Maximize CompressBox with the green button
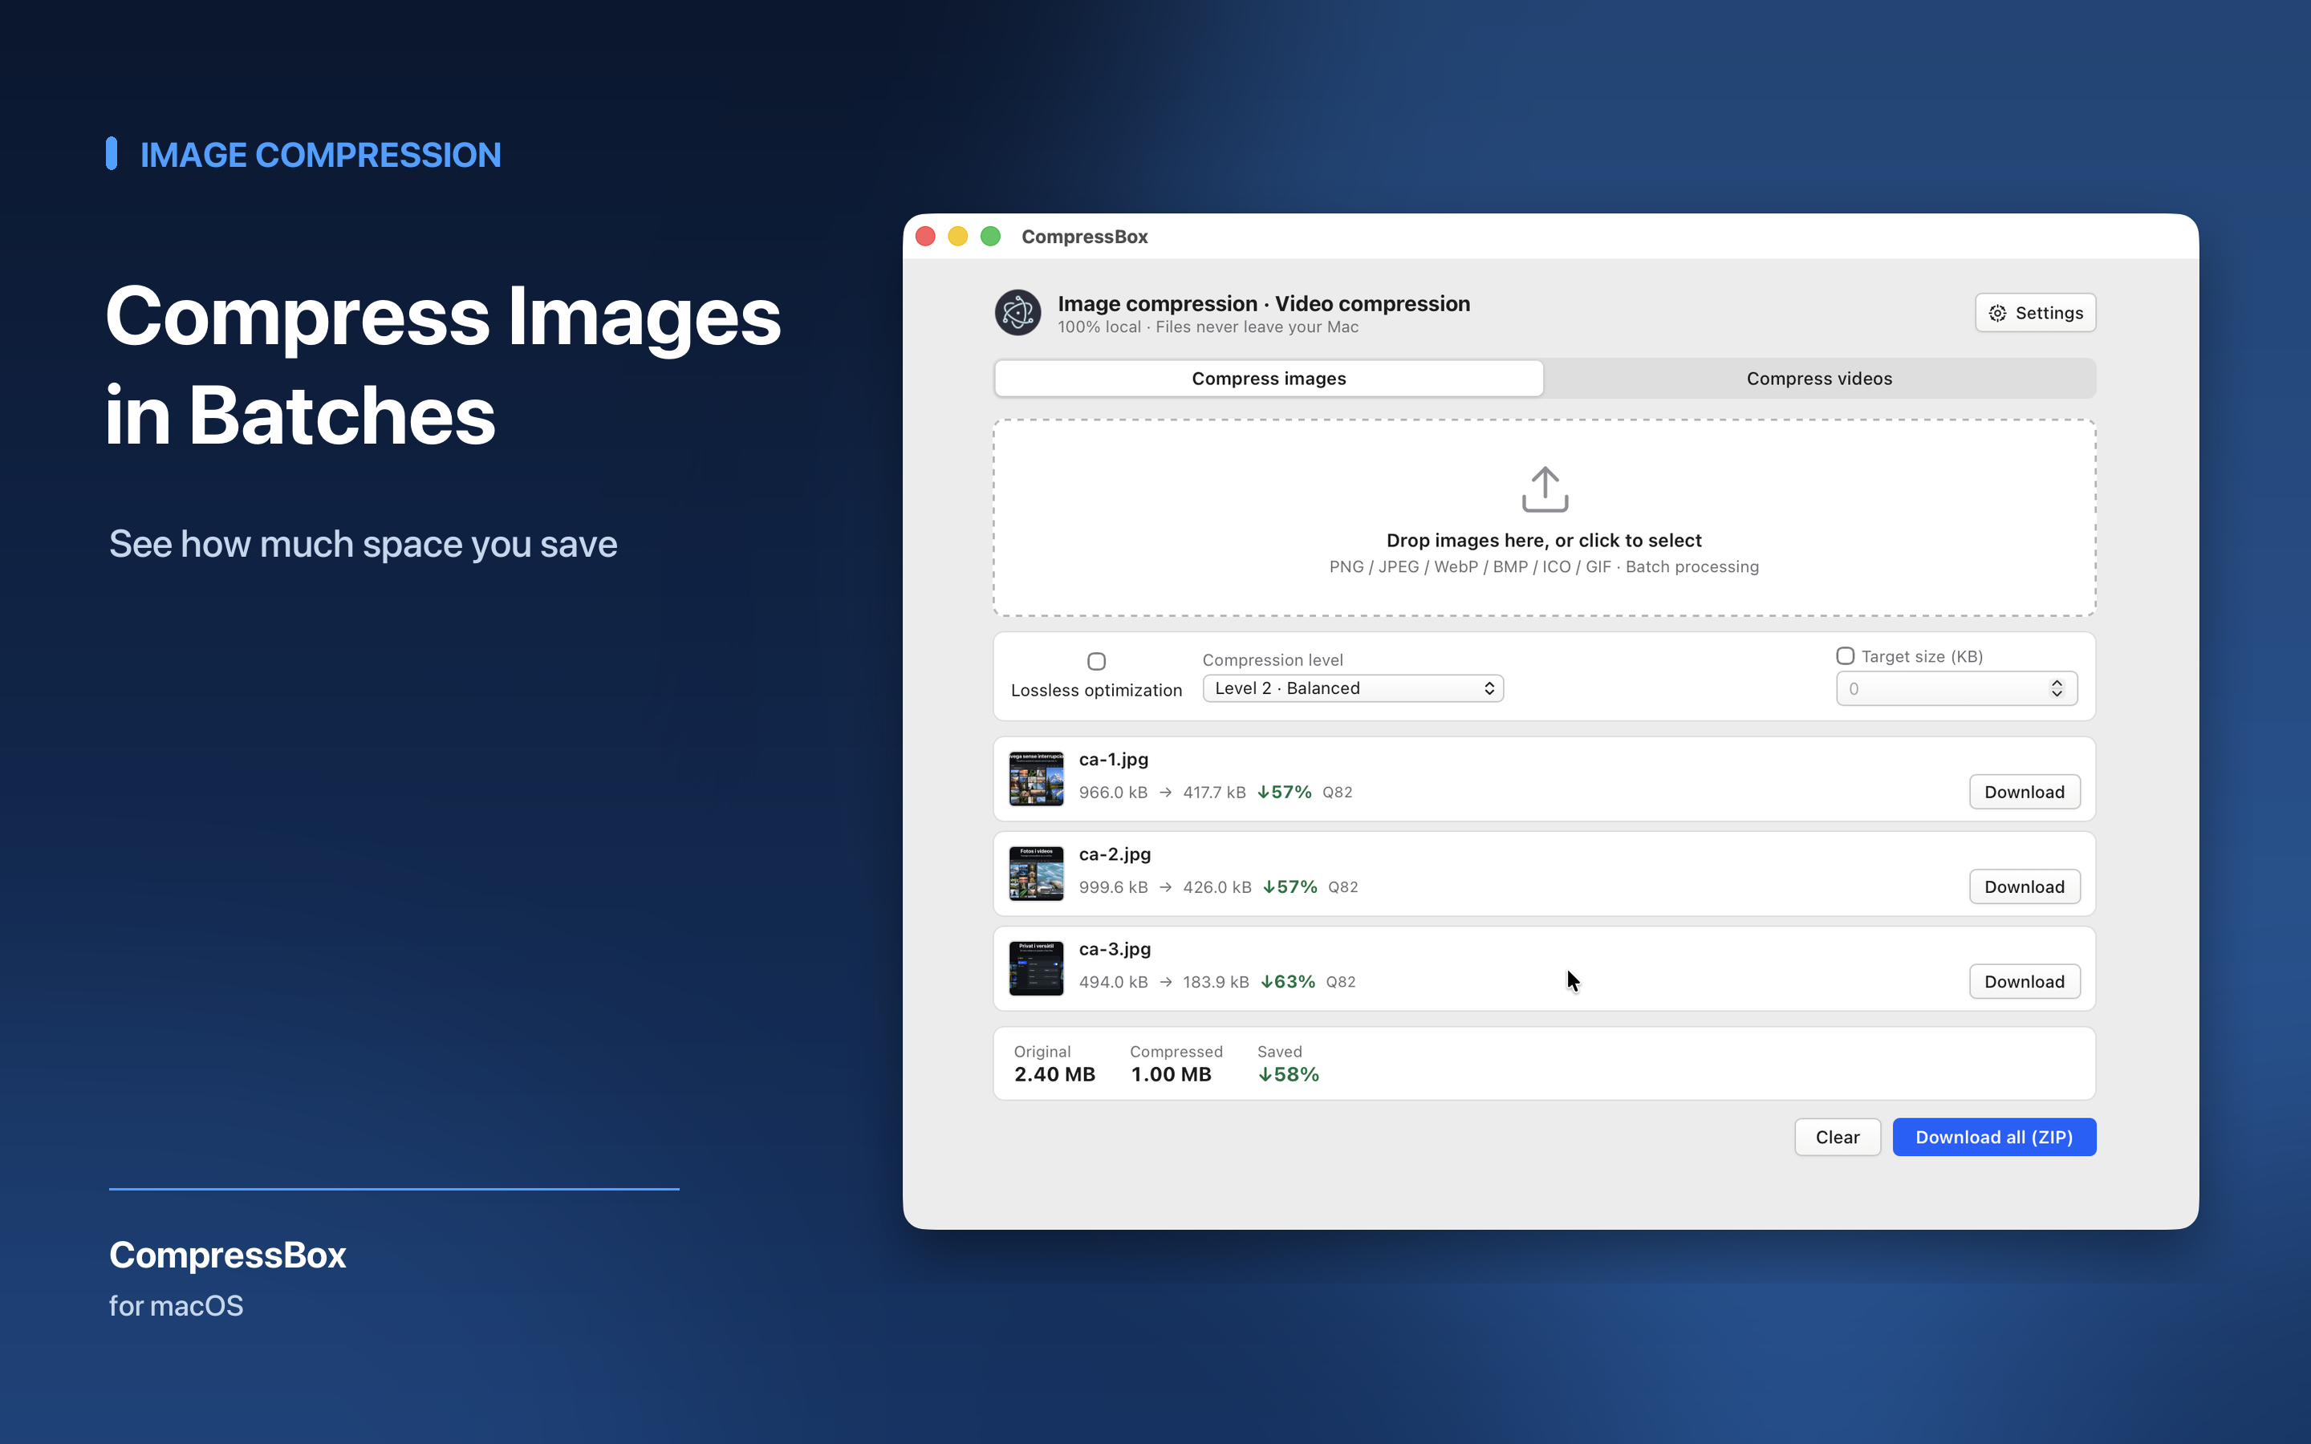This screenshot has height=1444, width=2311. 990,236
